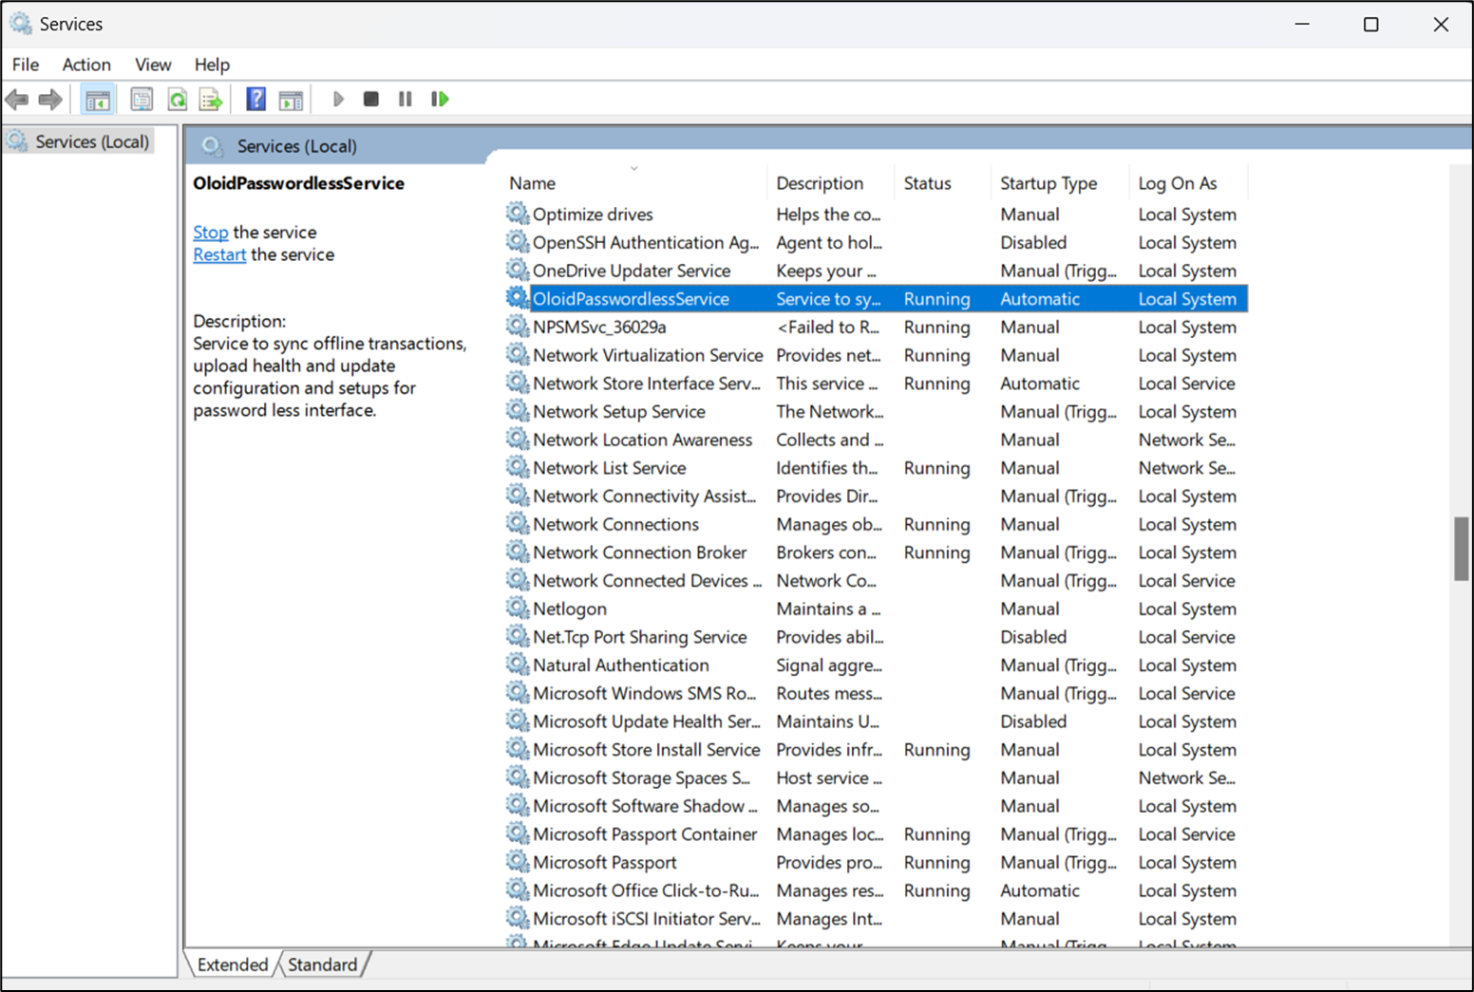Open the View menu
The height and width of the screenshot is (992, 1474).
[153, 65]
